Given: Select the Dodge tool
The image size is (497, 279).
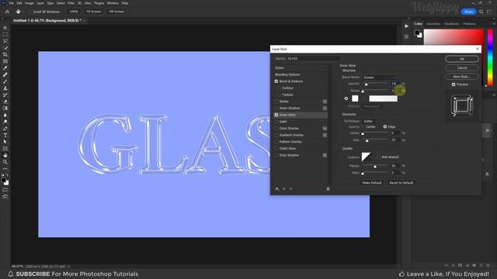Looking at the screenshot, I should [x=5, y=122].
